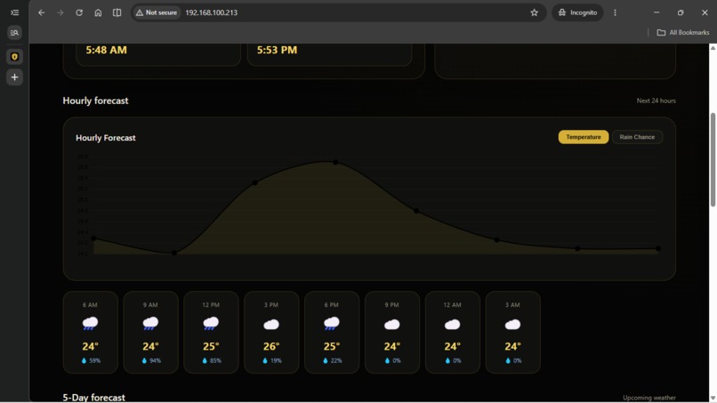Go back to the previous page
717x403 pixels.
point(42,12)
